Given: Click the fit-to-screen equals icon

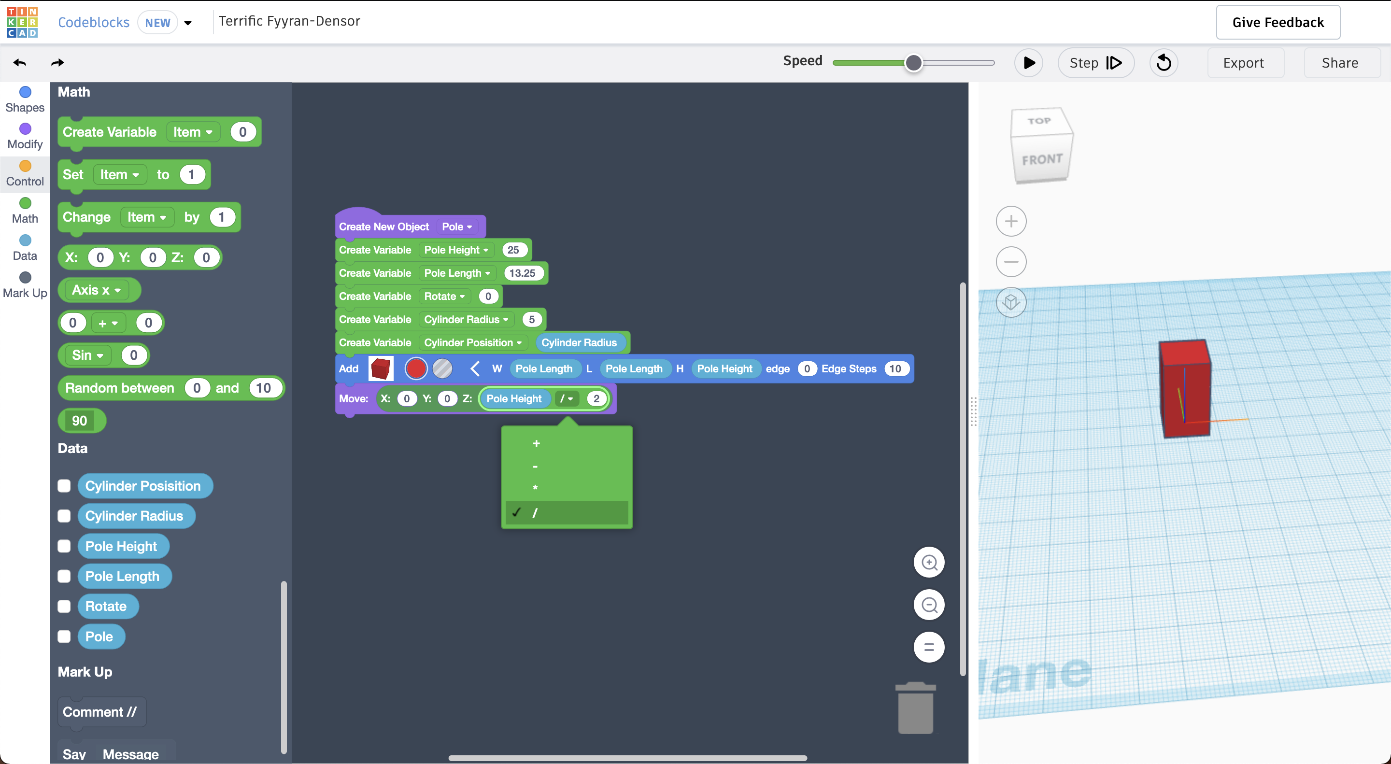Looking at the screenshot, I should coord(929,647).
